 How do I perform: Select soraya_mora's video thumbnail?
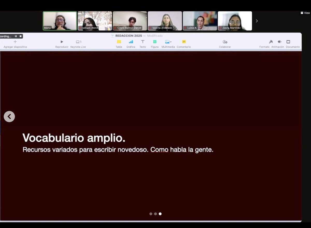click(x=95, y=21)
